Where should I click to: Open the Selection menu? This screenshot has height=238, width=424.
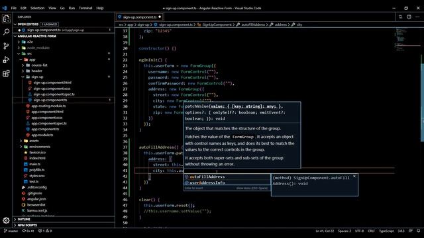tap(37, 8)
